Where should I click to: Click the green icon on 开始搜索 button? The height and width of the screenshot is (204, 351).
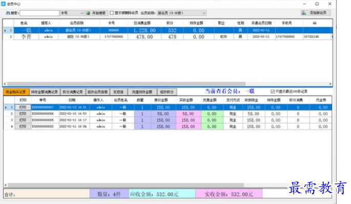[88, 13]
